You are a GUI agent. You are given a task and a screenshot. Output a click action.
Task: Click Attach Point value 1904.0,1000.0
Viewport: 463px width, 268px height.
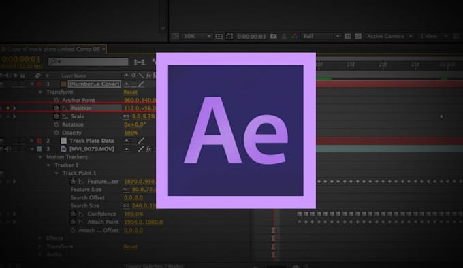(143, 222)
